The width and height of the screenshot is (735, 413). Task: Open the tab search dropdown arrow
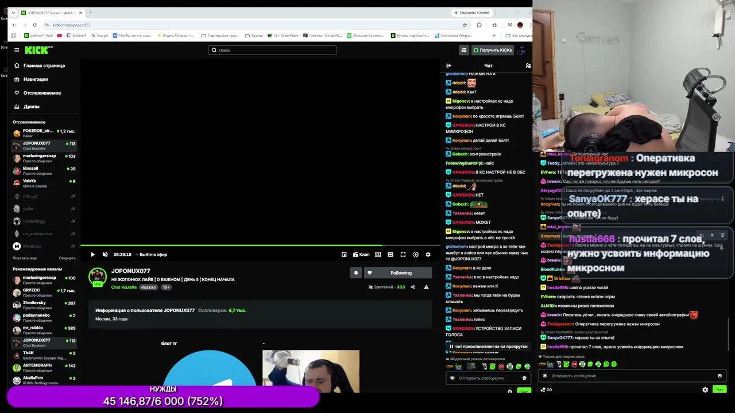click(13, 13)
